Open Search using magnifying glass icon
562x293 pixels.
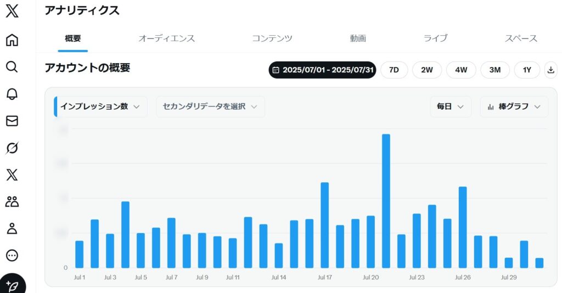point(12,67)
